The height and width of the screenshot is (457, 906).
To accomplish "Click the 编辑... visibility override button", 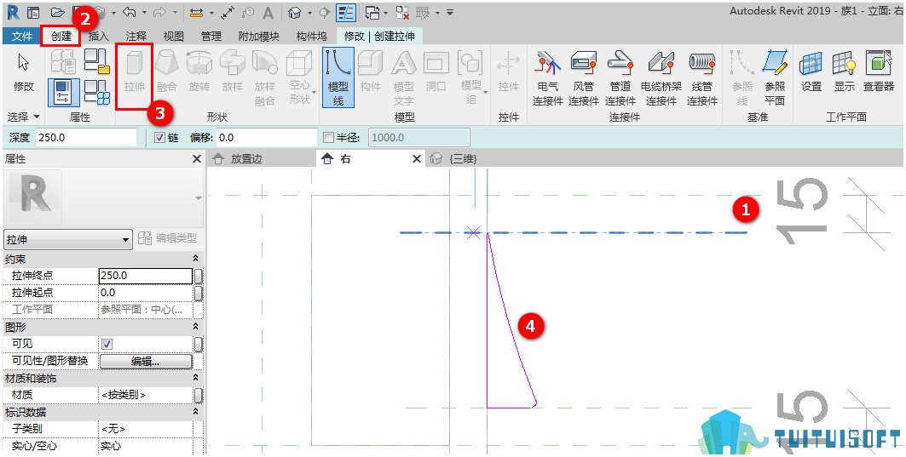I will pos(146,361).
